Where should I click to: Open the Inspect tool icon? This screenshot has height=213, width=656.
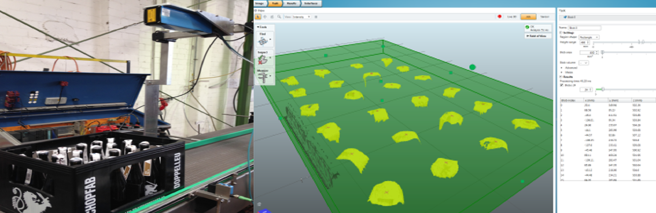click(263, 59)
